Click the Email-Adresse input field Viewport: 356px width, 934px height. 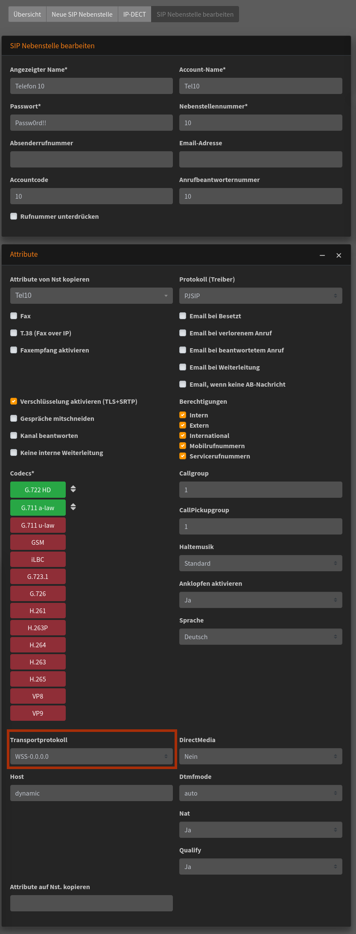tap(261, 159)
